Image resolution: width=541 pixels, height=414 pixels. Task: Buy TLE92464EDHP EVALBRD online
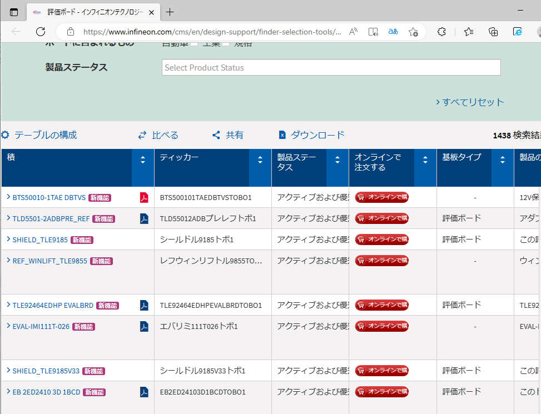[x=382, y=305]
